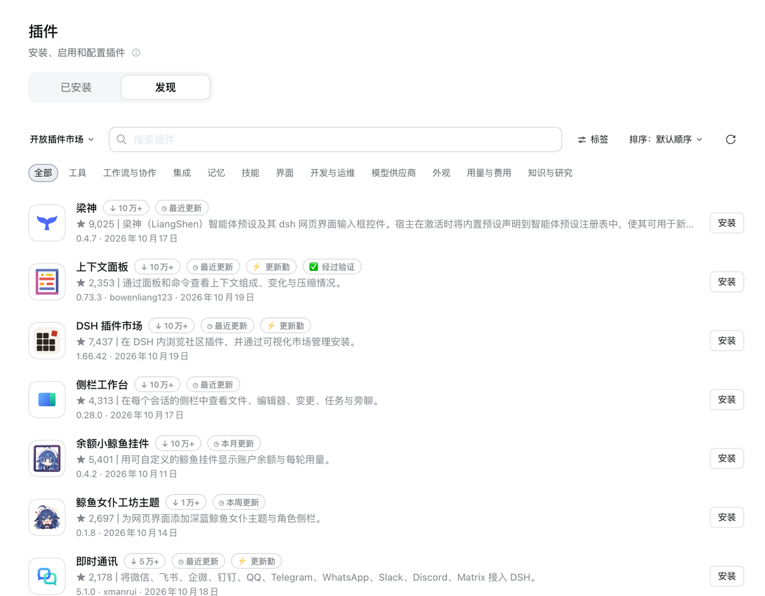Click the 经过验证 badge of 上下文面板
Image resolution: width=765 pixels, height=596 pixels.
332,267
